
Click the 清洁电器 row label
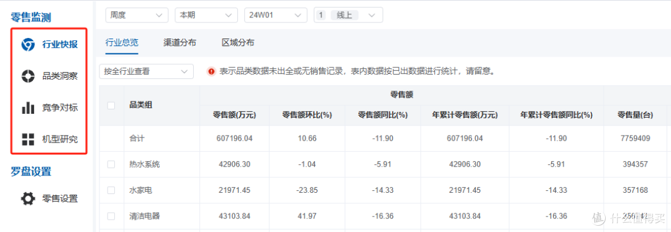[x=144, y=216]
